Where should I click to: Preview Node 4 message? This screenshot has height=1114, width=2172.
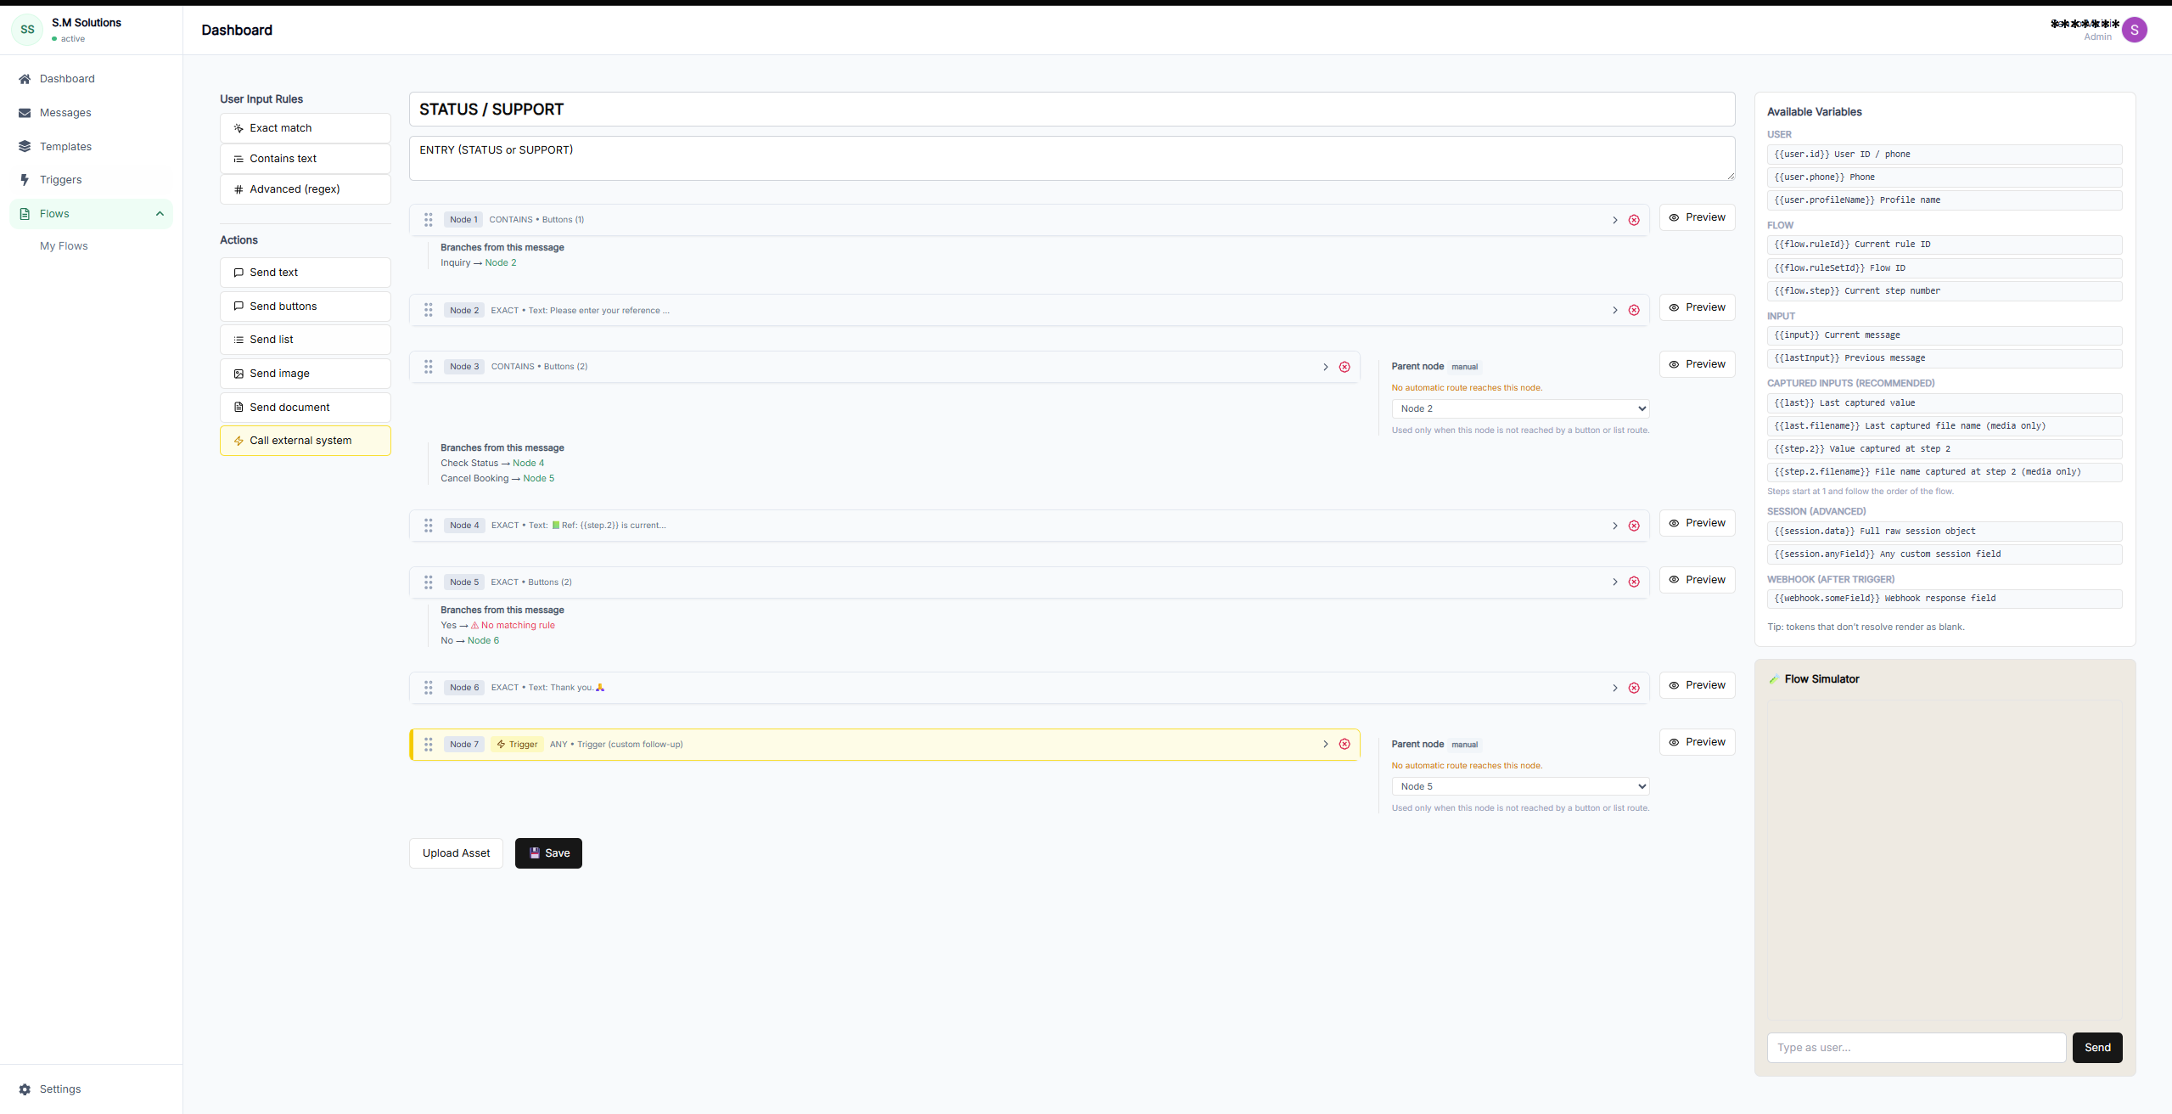pos(1697,523)
